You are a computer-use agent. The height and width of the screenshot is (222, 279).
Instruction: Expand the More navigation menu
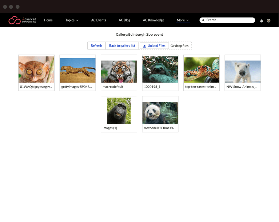(183, 20)
